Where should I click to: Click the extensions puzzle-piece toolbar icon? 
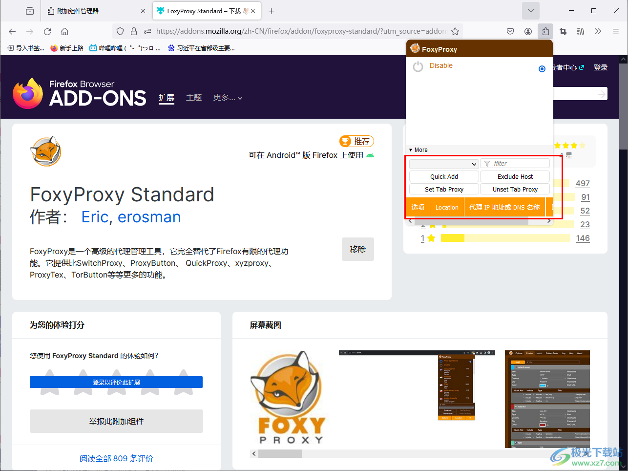(x=545, y=31)
